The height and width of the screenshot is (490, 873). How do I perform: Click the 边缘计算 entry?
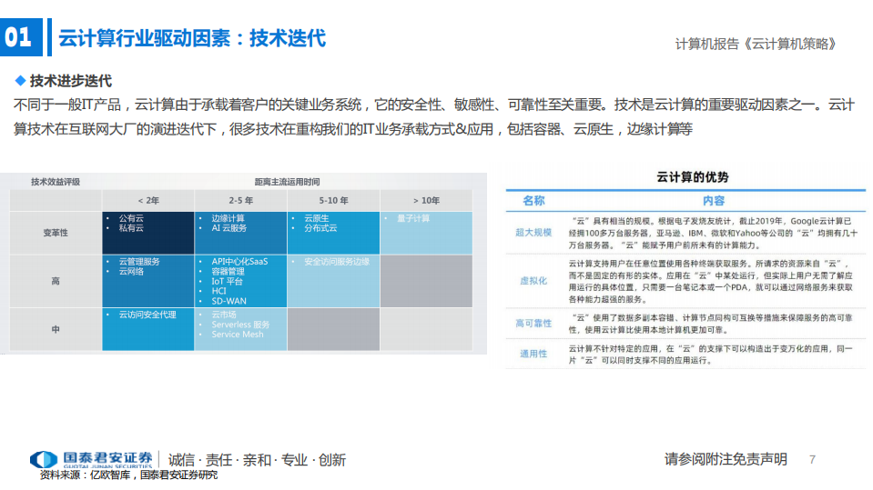click(x=228, y=218)
